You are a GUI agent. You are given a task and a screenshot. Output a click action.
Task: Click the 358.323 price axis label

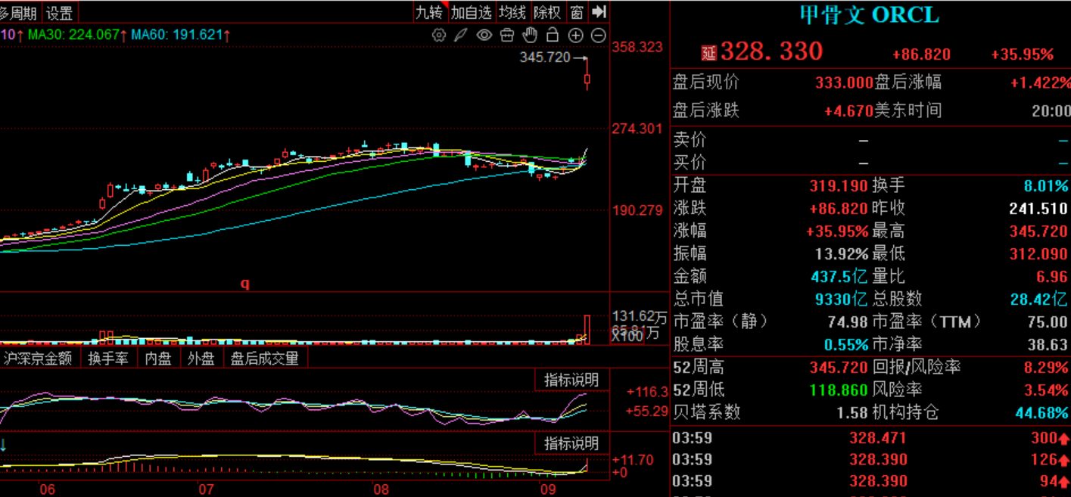coord(637,47)
